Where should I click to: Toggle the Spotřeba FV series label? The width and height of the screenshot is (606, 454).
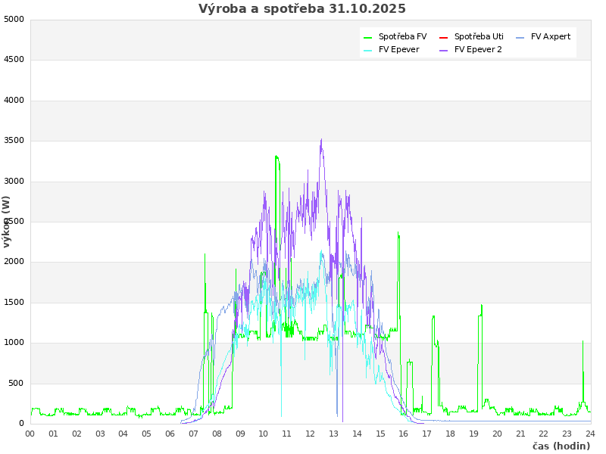point(402,37)
